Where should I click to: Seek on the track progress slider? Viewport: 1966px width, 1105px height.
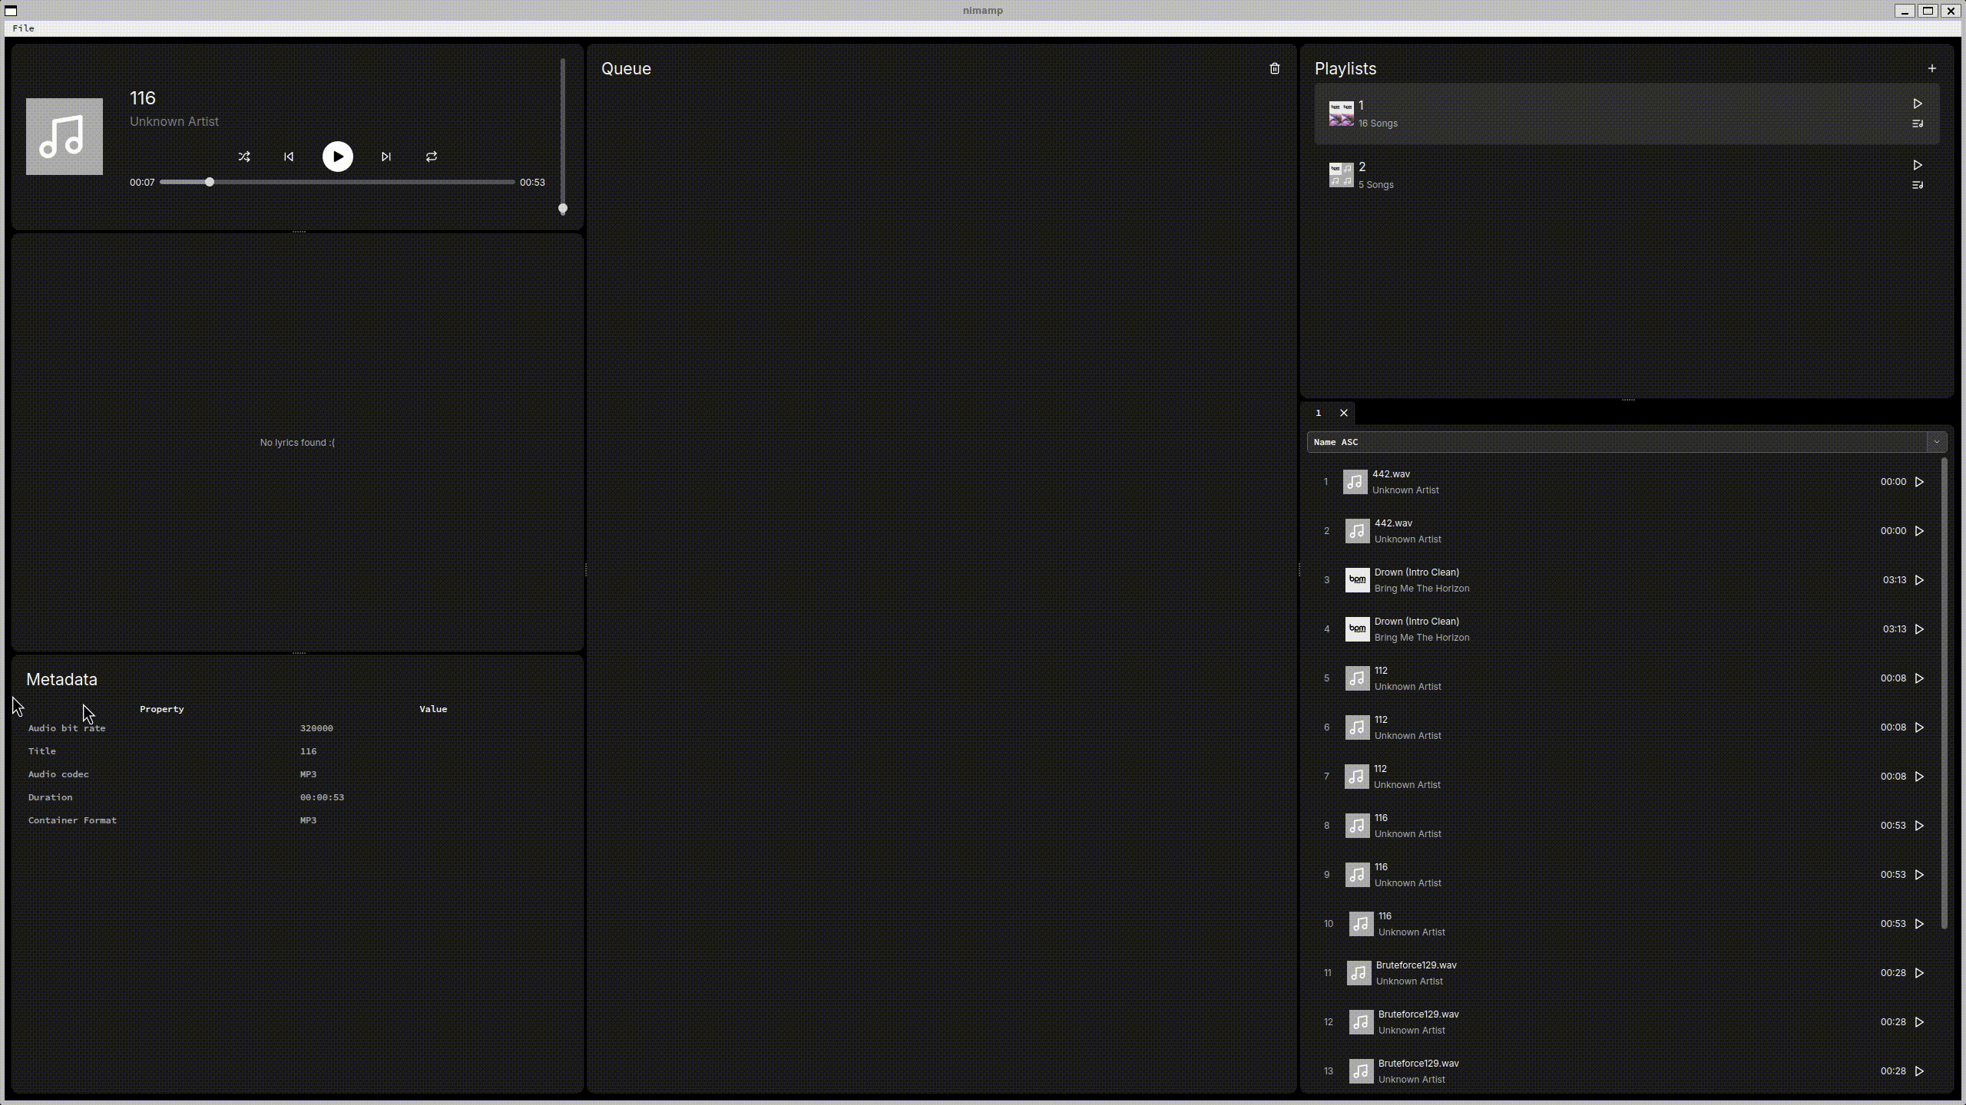click(x=338, y=183)
